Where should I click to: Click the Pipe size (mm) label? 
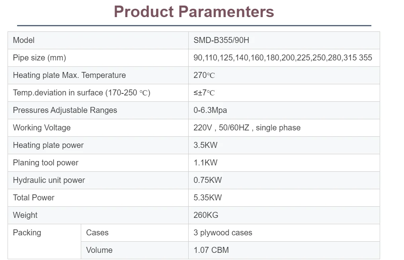[39, 58]
